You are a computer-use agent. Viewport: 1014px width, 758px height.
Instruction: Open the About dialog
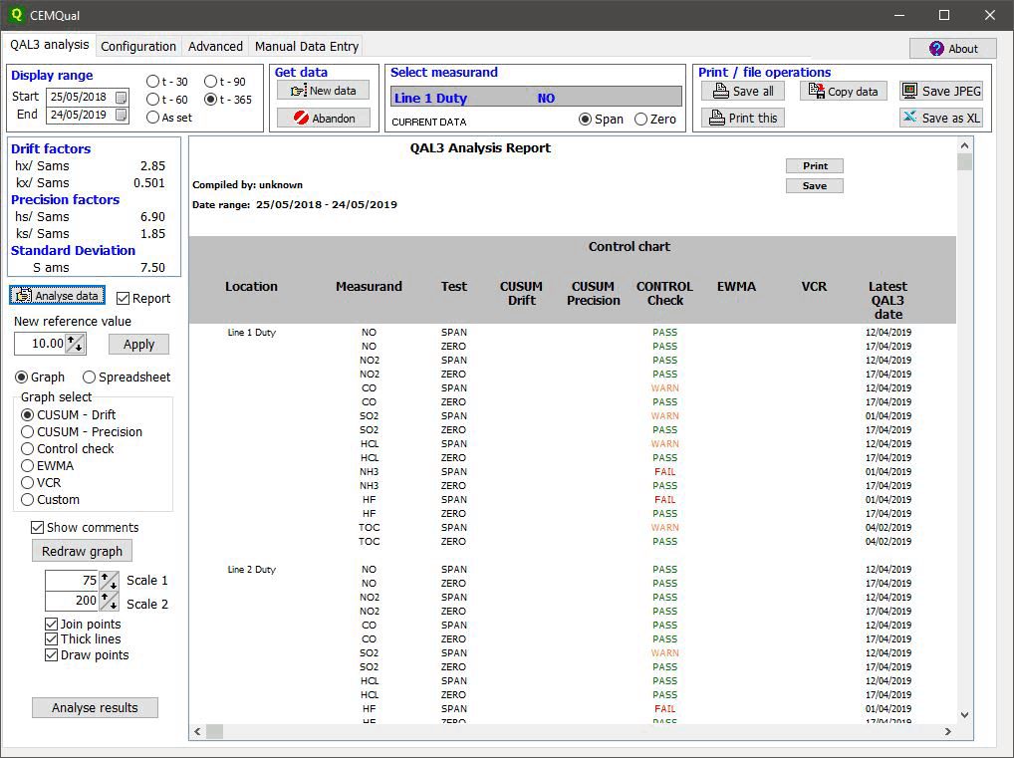click(x=952, y=48)
